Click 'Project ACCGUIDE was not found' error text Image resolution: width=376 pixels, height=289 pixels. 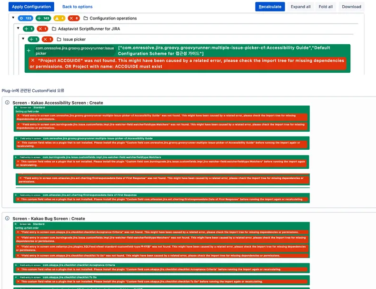pyautogui.click(x=188, y=63)
